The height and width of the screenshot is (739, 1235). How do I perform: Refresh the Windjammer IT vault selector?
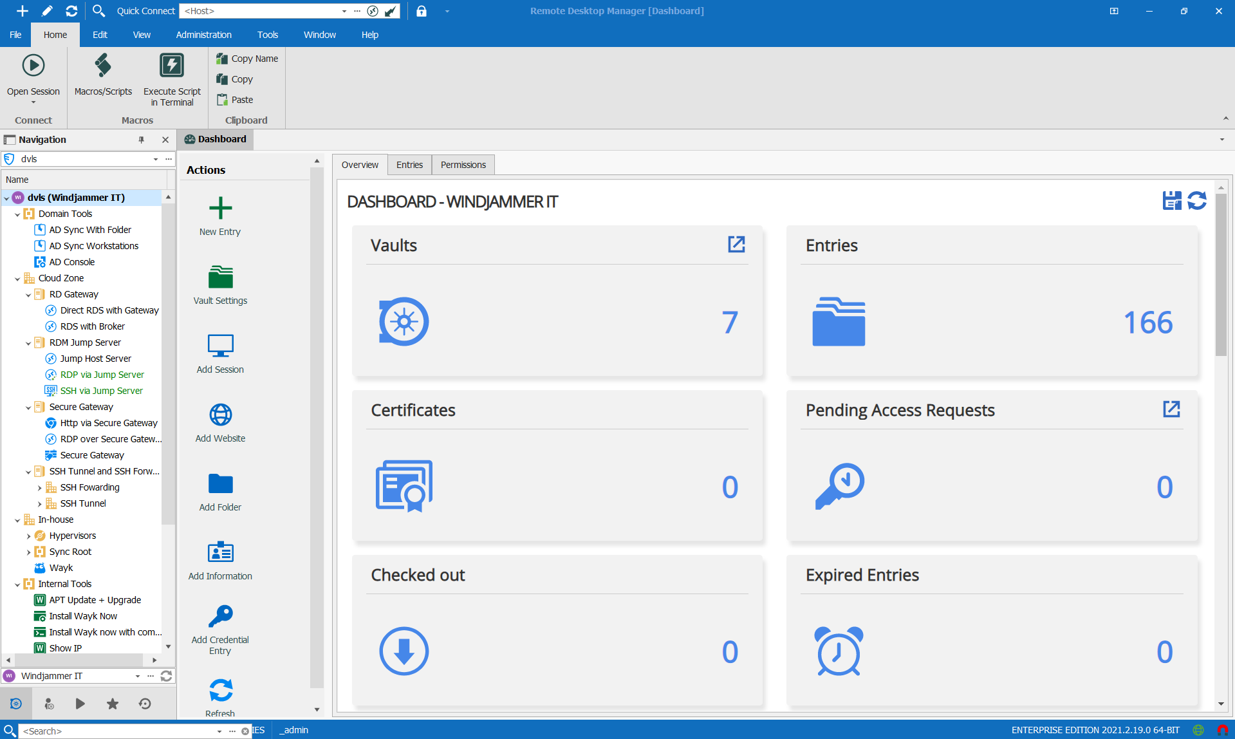[x=166, y=676]
